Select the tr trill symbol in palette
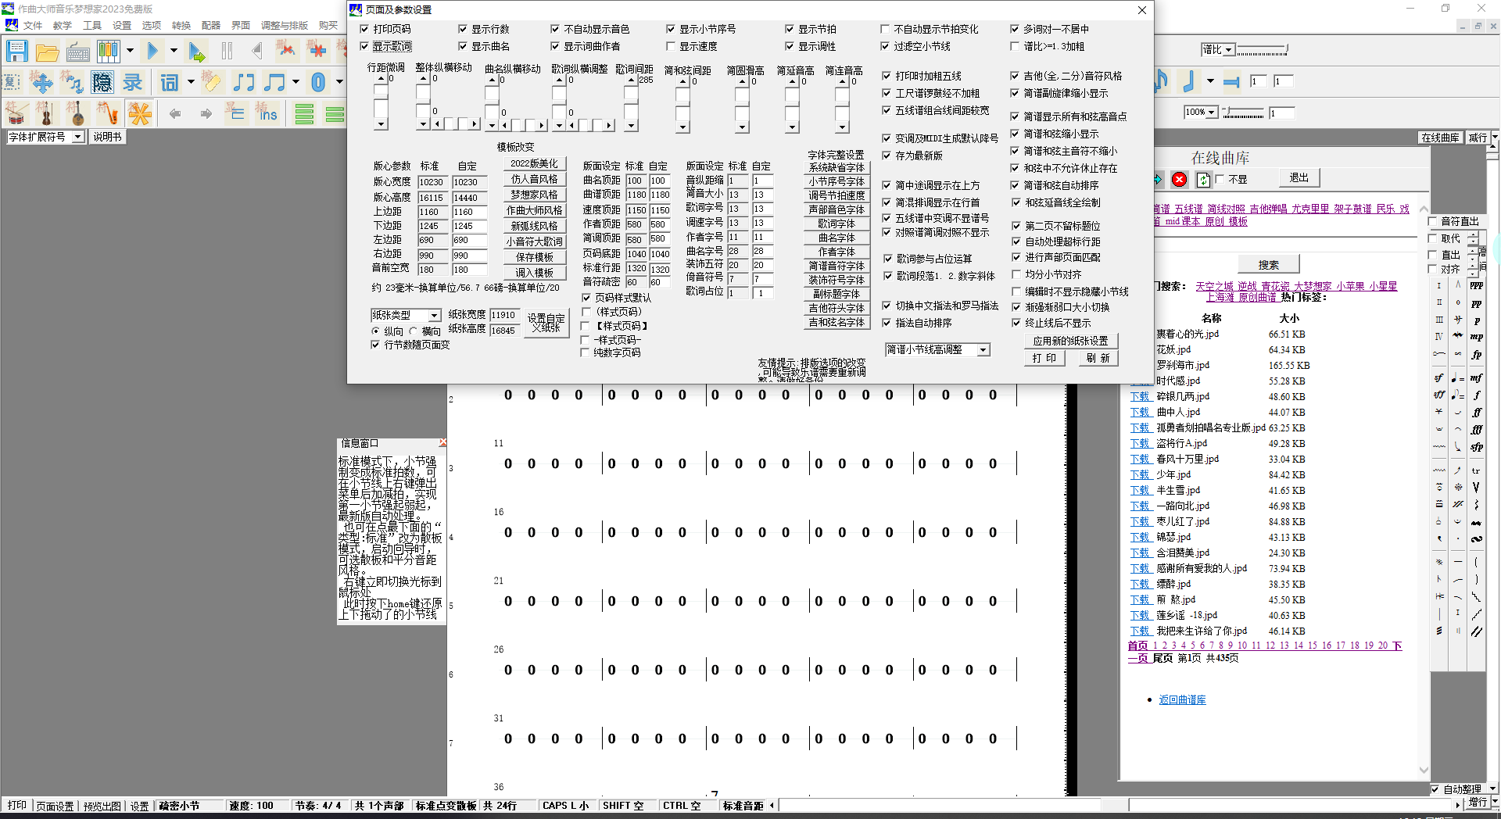Image resolution: width=1501 pixels, height=819 pixels. (1476, 470)
